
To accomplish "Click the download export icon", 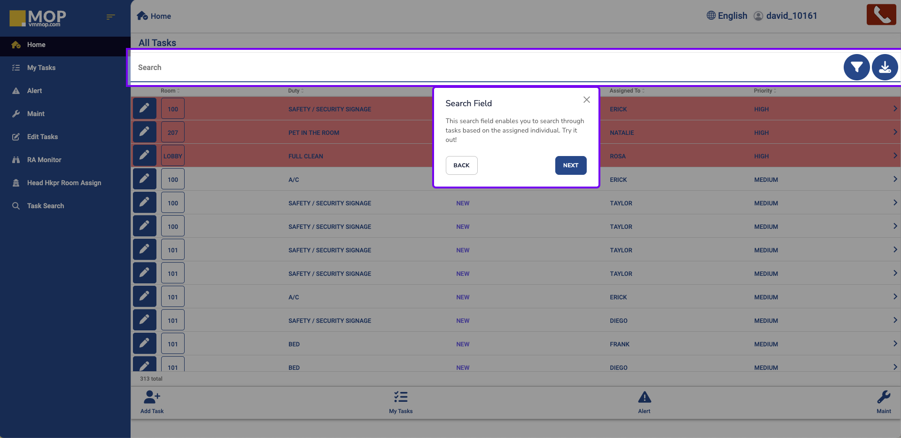I will (885, 68).
